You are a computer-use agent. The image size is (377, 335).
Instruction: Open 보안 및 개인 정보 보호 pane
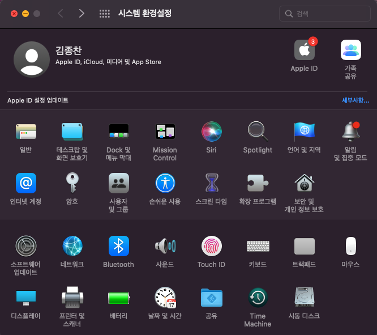(x=304, y=183)
